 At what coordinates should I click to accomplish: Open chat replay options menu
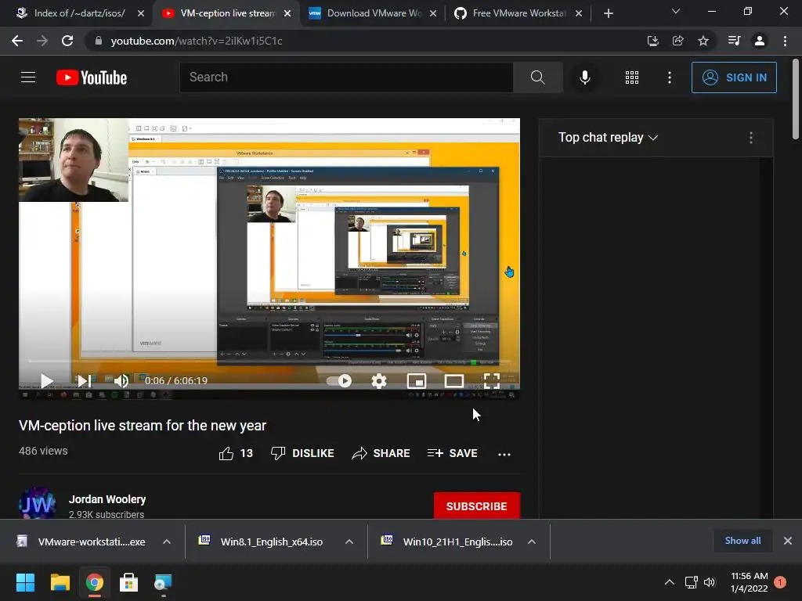751,138
